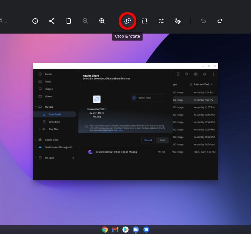Select SD Card in the sidebar
The width and height of the screenshot is (251, 234).
point(49,158)
